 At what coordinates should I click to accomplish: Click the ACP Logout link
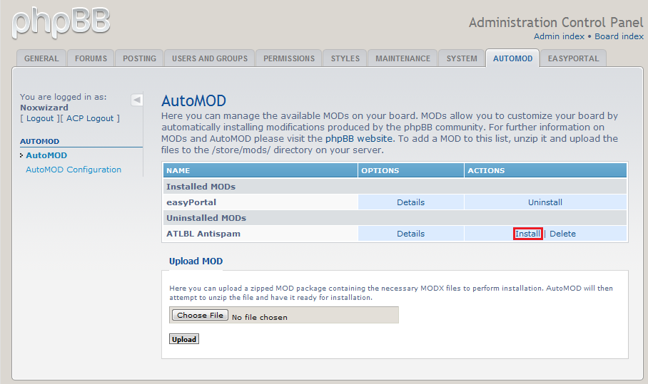(90, 118)
